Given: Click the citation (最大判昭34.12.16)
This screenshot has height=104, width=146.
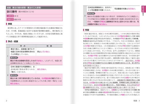Looking at the screenshot, I should coord(26,12).
